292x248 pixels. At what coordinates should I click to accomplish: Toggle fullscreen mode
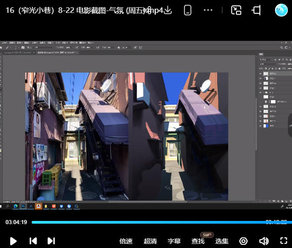pos(284,241)
